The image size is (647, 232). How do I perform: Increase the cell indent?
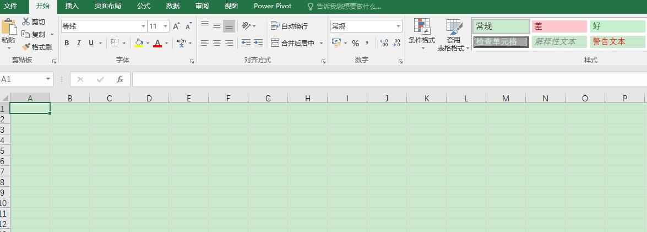pos(258,43)
